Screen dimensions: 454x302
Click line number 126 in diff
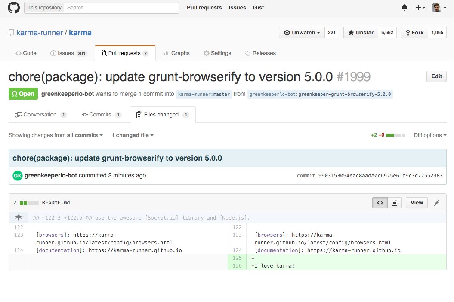pos(237,266)
